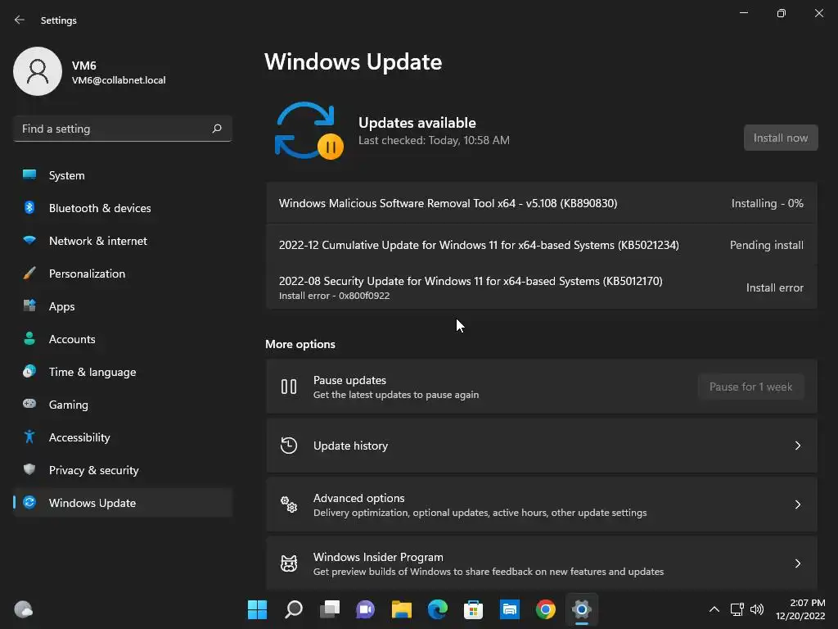Open the Apps settings page
838x629 pixels.
click(x=123, y=306)
